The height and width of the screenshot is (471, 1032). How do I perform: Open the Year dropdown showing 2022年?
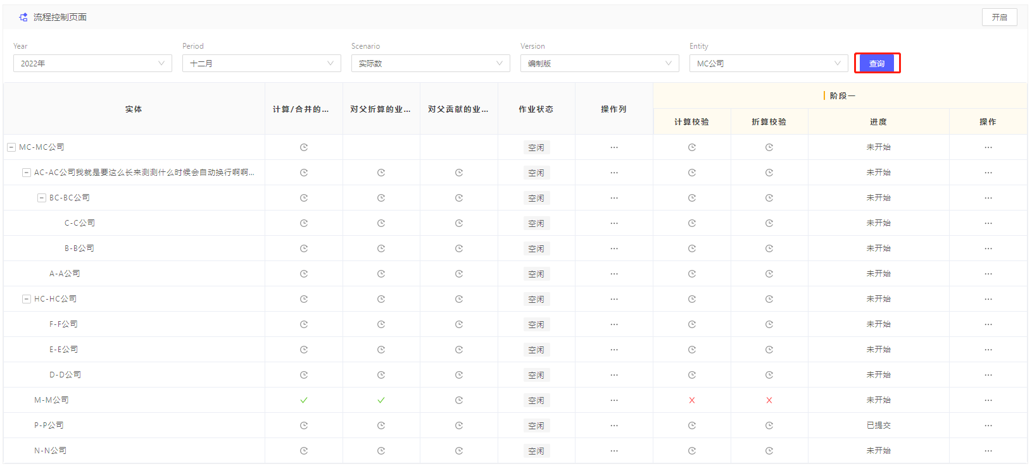tap(92, 63)
